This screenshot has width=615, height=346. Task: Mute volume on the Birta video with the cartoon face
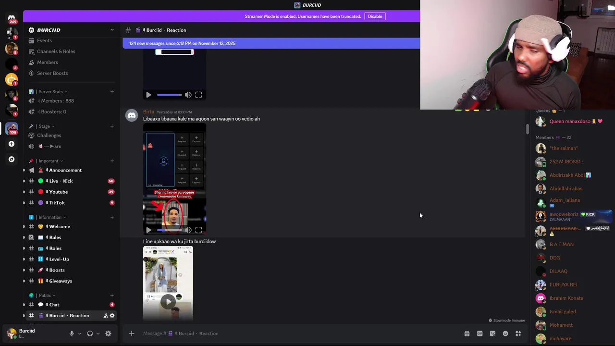tap(188, 230)
